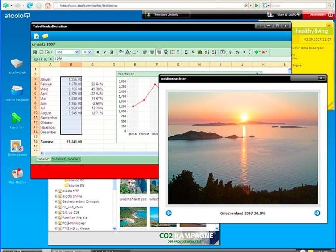
Task: Expand the Familien-Projekt tree node
Action: point(56,218)
